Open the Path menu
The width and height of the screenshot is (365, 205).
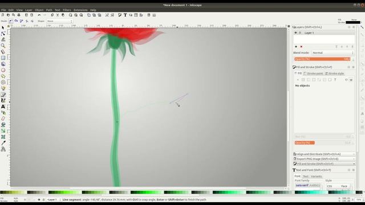click(x=49, y=10)
